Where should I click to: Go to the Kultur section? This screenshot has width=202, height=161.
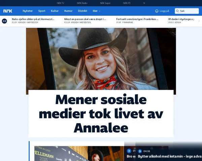click(x=55, y=11)
